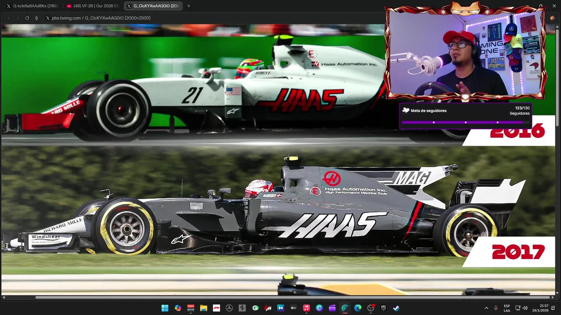
Task: Open the notification center icon
Action: pos(553,308)
